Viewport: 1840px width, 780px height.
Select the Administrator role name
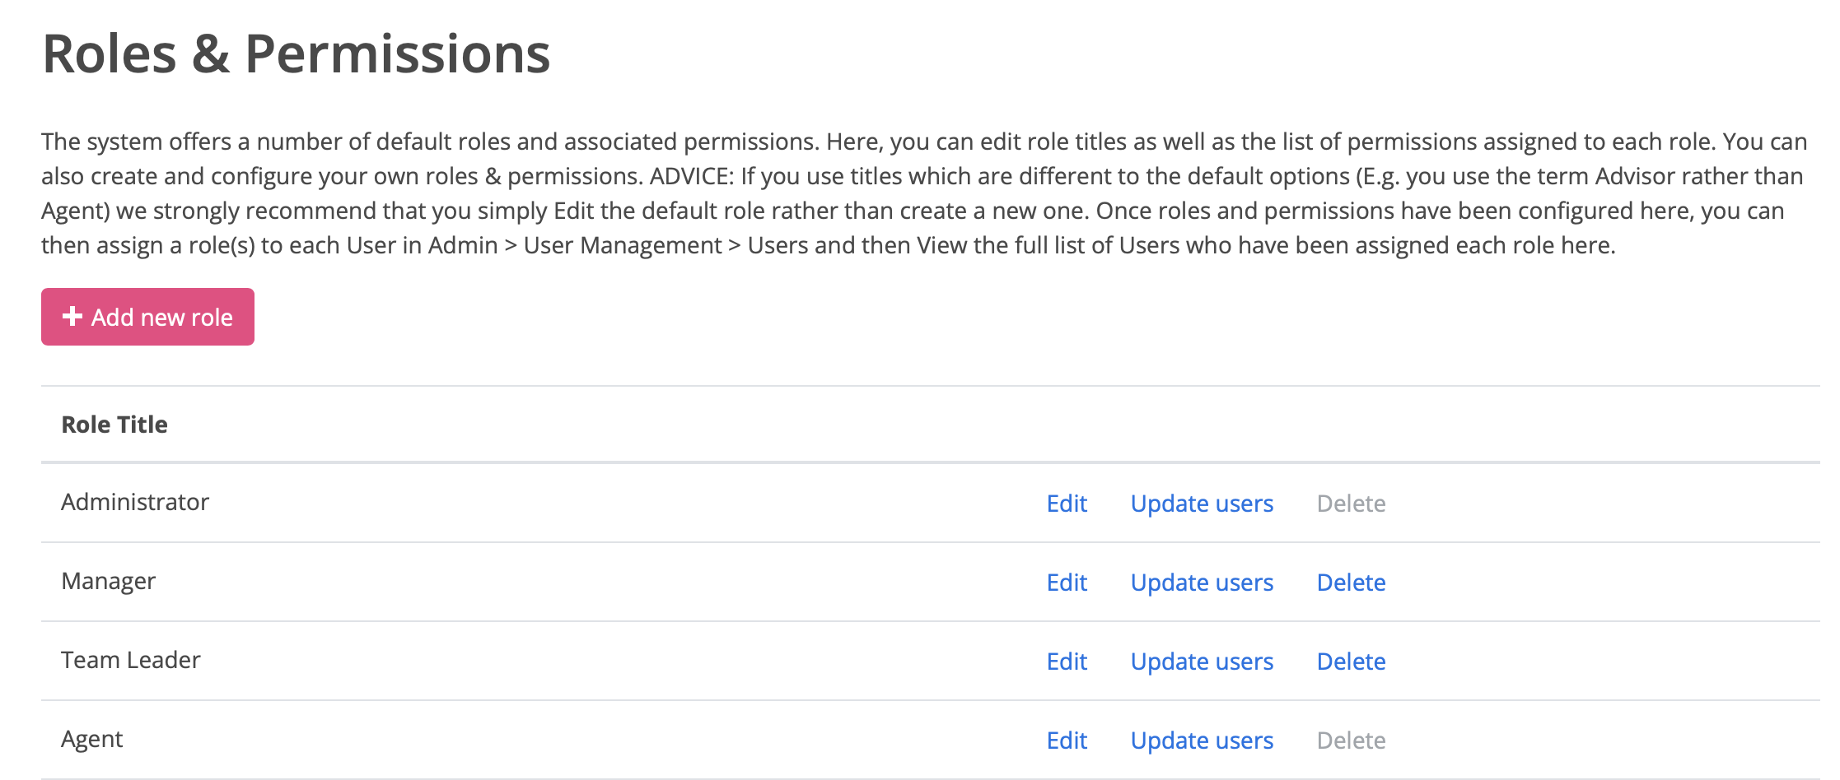click(135, 502)
